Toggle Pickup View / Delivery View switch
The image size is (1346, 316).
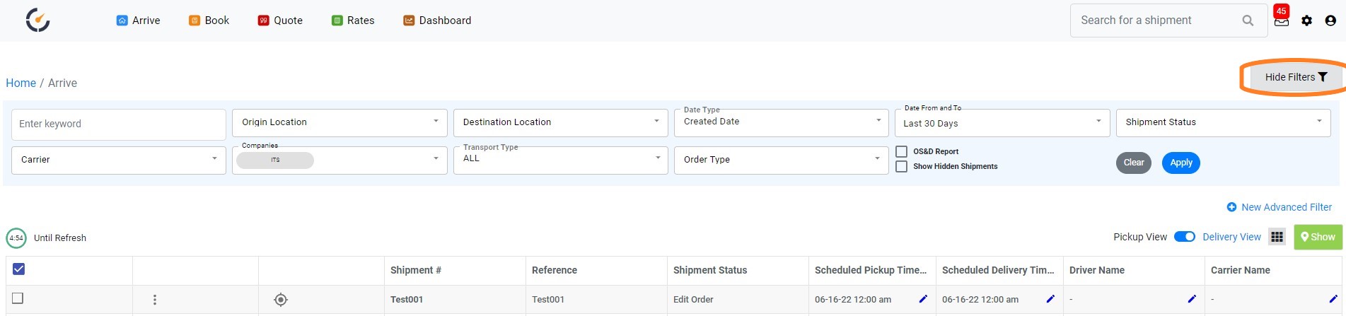[x=1185, y=237]
